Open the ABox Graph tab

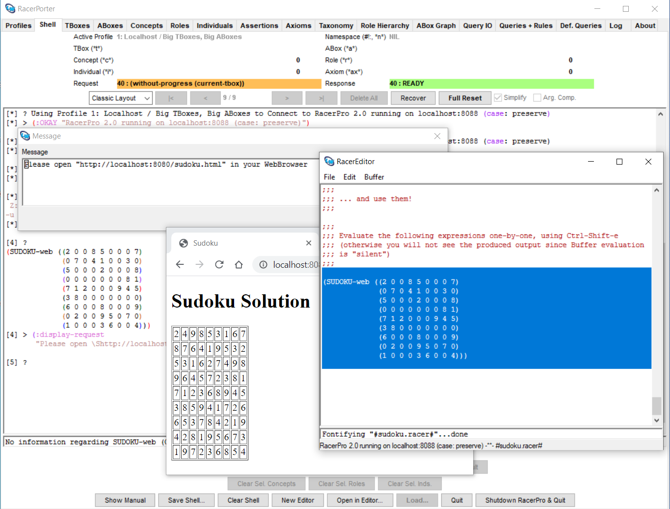click(x=436, y=26)
